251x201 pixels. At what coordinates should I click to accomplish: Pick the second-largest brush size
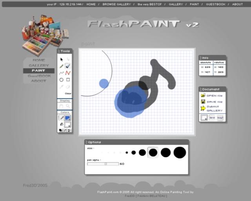click(166, 153)
